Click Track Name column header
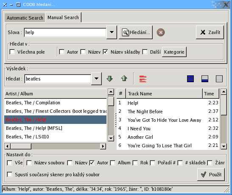Image resolution: width=232 pixels, height=195 pixels. (164, 94)
